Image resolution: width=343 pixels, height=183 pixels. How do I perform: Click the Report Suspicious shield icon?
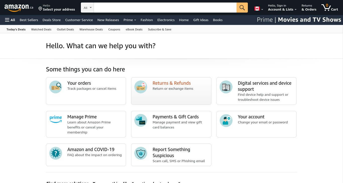point(141,153)
